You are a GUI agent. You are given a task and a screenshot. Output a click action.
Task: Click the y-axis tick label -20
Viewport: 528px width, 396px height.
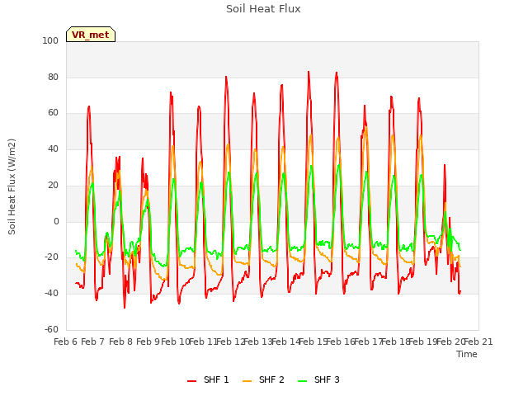[51, 257]
